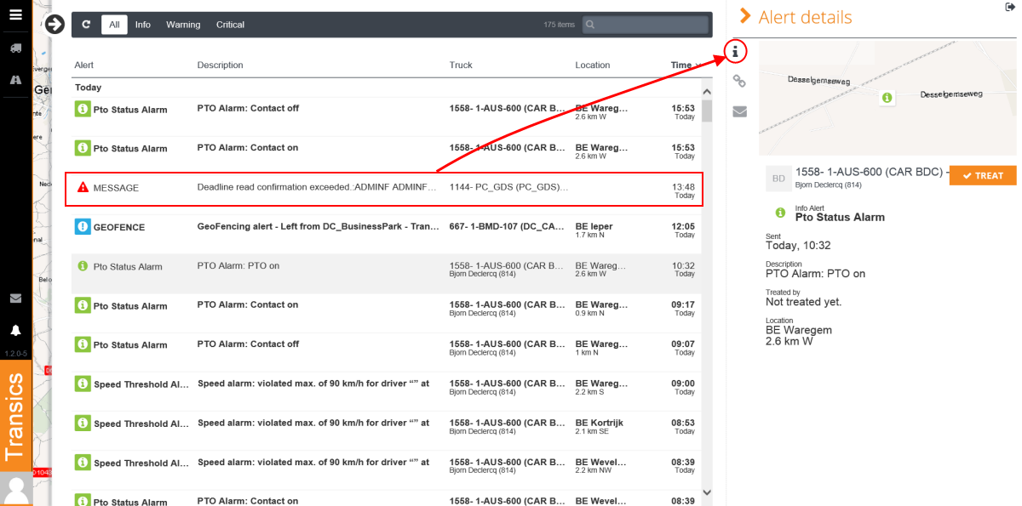This screenshot has width=1022, height=506.
Task: Click the envelope icon in details panel
Action: pos(739,111)
